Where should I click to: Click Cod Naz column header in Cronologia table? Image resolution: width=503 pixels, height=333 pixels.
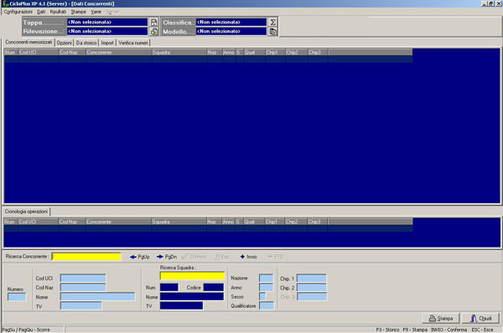pos(71,222)
